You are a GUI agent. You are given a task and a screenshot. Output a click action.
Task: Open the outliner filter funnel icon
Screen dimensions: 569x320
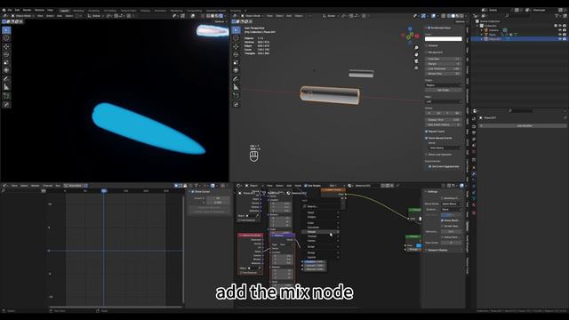click(x=557, y=16)
